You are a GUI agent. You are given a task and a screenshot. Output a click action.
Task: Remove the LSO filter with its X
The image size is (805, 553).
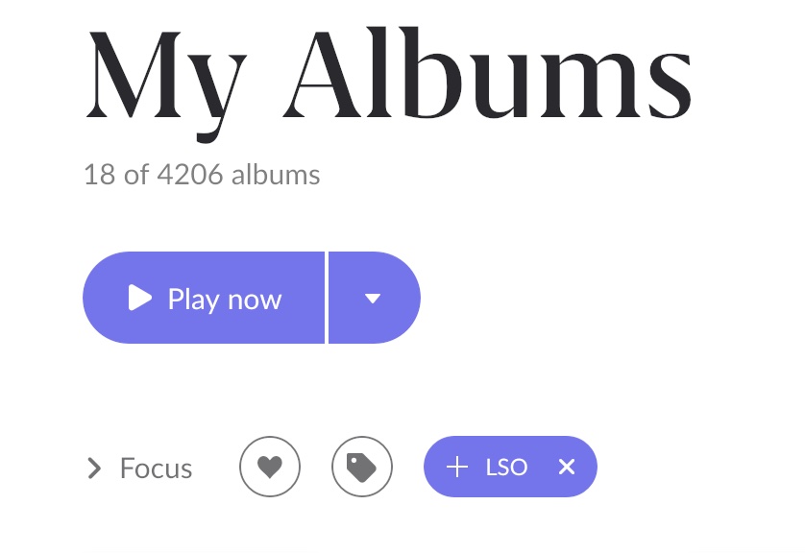tap(566, 467)
